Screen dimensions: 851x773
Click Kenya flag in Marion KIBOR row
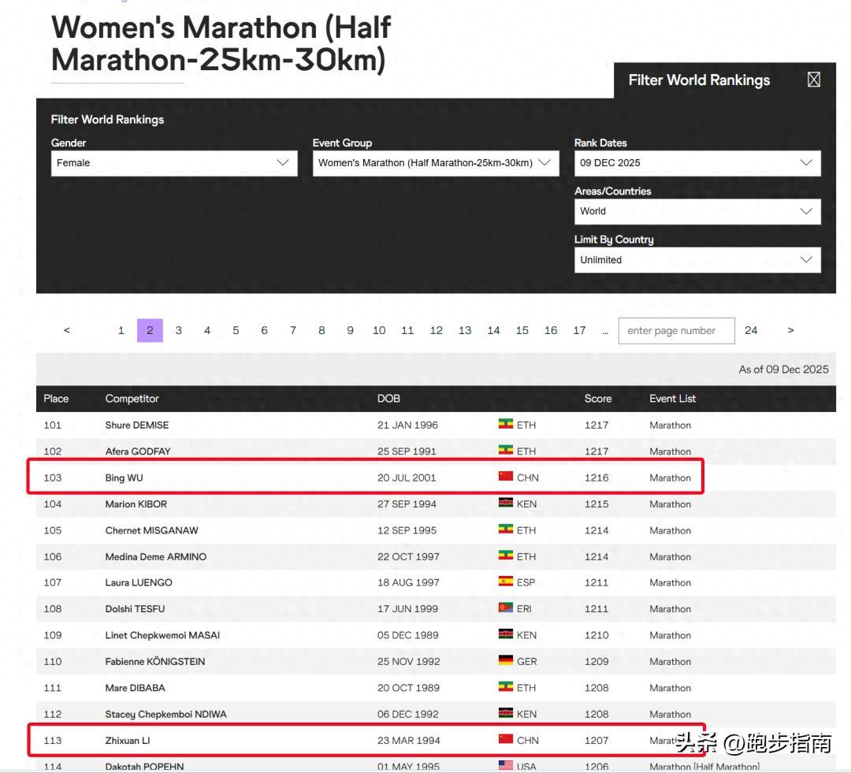tap(506, 503)
